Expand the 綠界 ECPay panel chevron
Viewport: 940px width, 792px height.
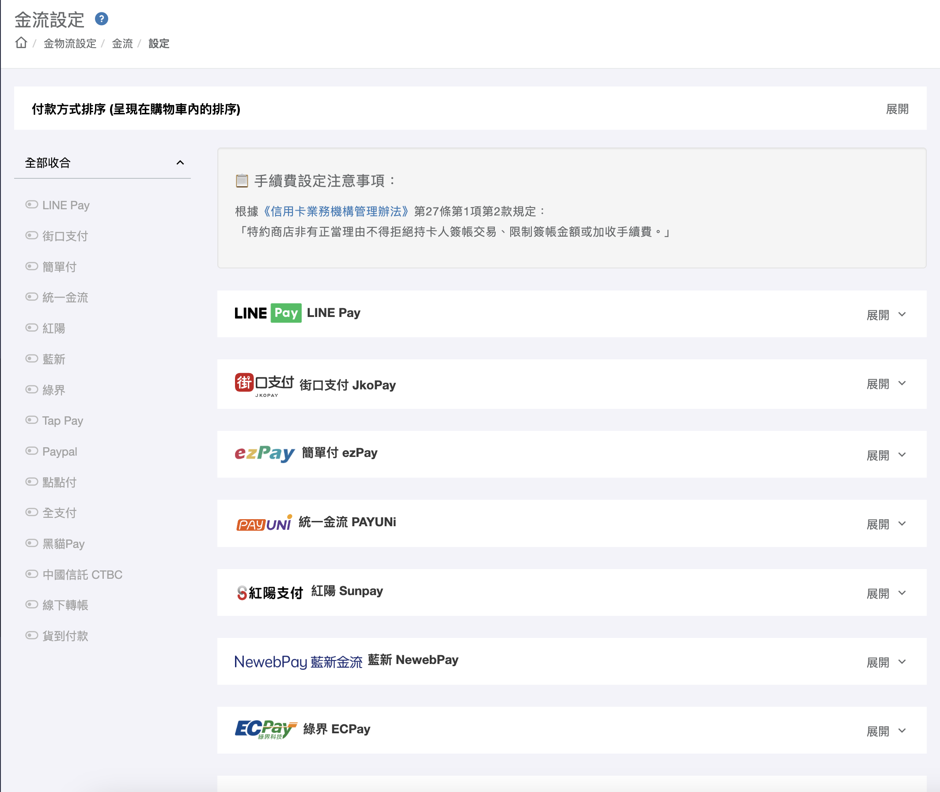[x=902, y=731]
